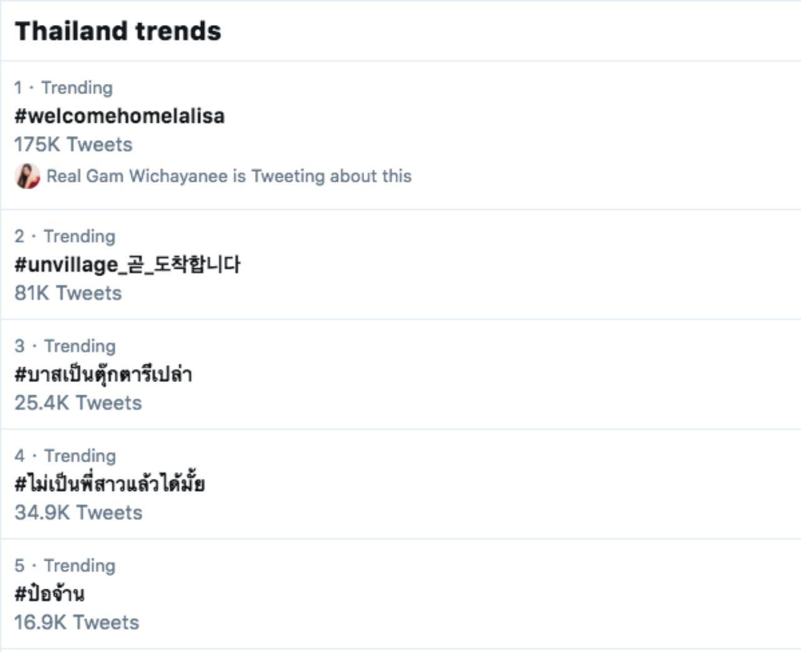Image resolution: width=801 pixels, height=652 pixels.
Task: Select the "3 · Trending" label
Action: click(64, 346)
